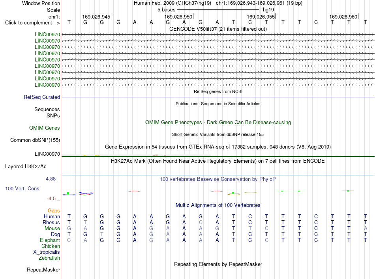375x279 pixels.
Task: Click the chr1: ruler label
Action: coord(54,17)
